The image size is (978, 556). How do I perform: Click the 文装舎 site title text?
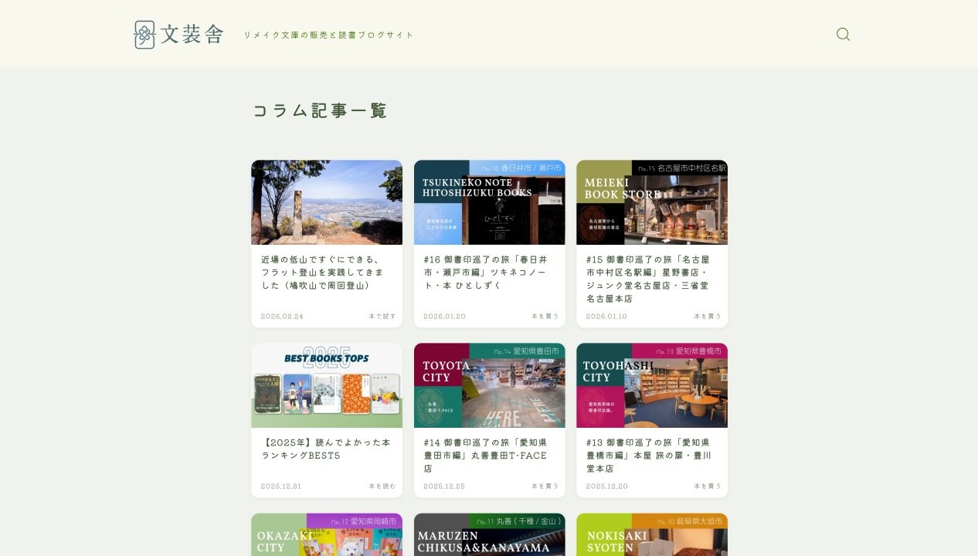point(192,35)
